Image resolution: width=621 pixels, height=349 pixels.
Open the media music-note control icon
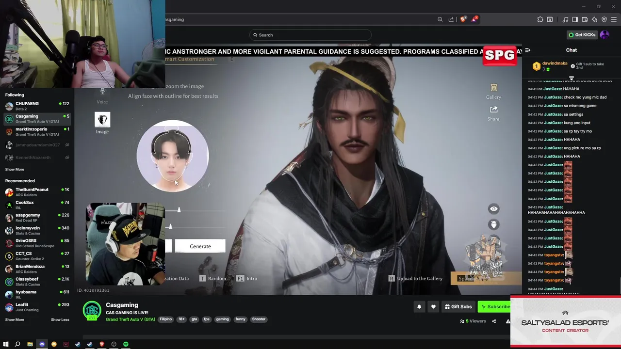pyautogui.click(x=565, y=19)
